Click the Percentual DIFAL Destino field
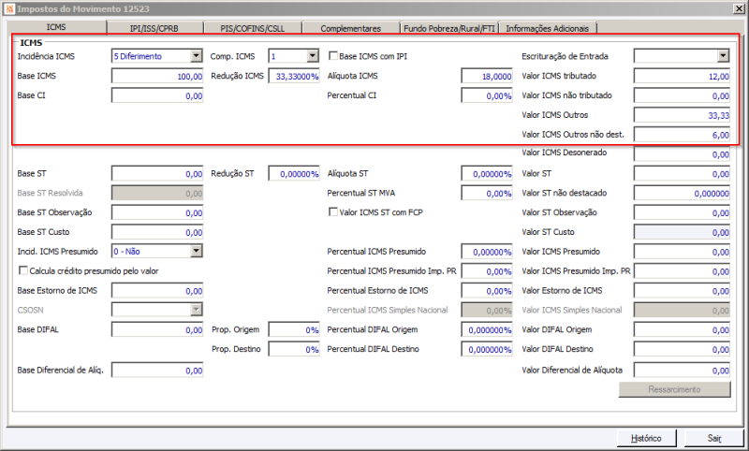The image size is (749, 451). 487,349
